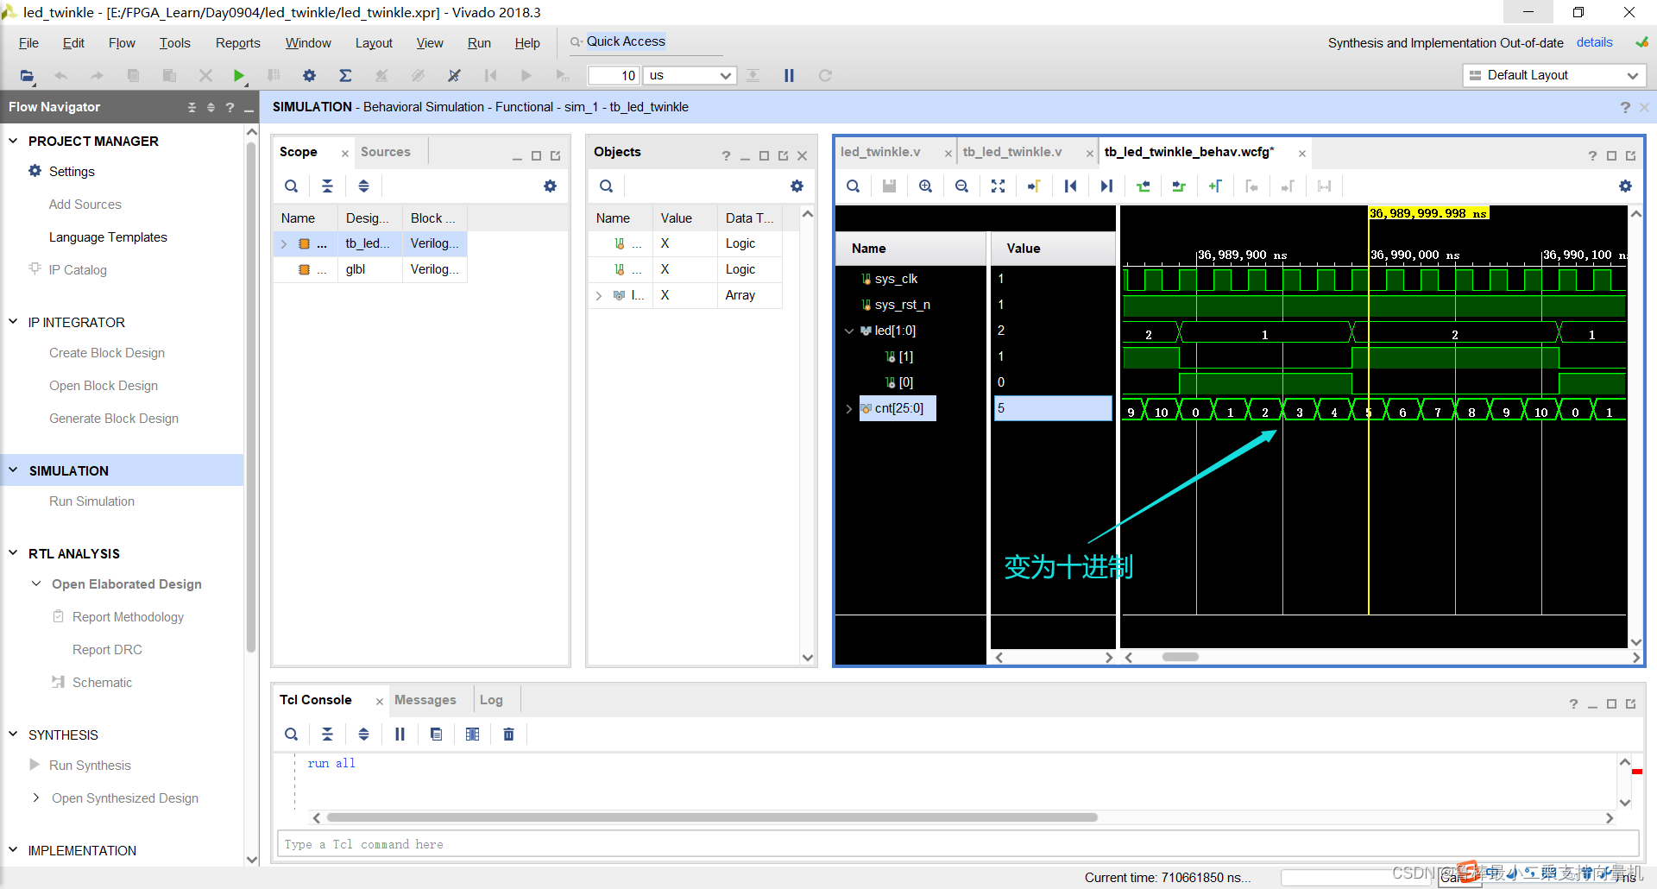This screenshot has height=889, width=1657.
Task: Expand all items in Scope panel
Action: [364, 186]
